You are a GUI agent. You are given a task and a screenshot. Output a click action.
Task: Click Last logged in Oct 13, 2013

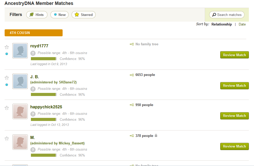coord(49,125)
